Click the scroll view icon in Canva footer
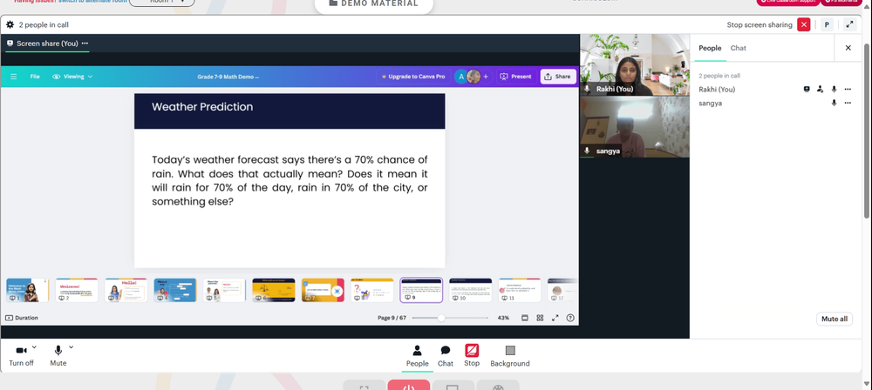 click(524, 318)
